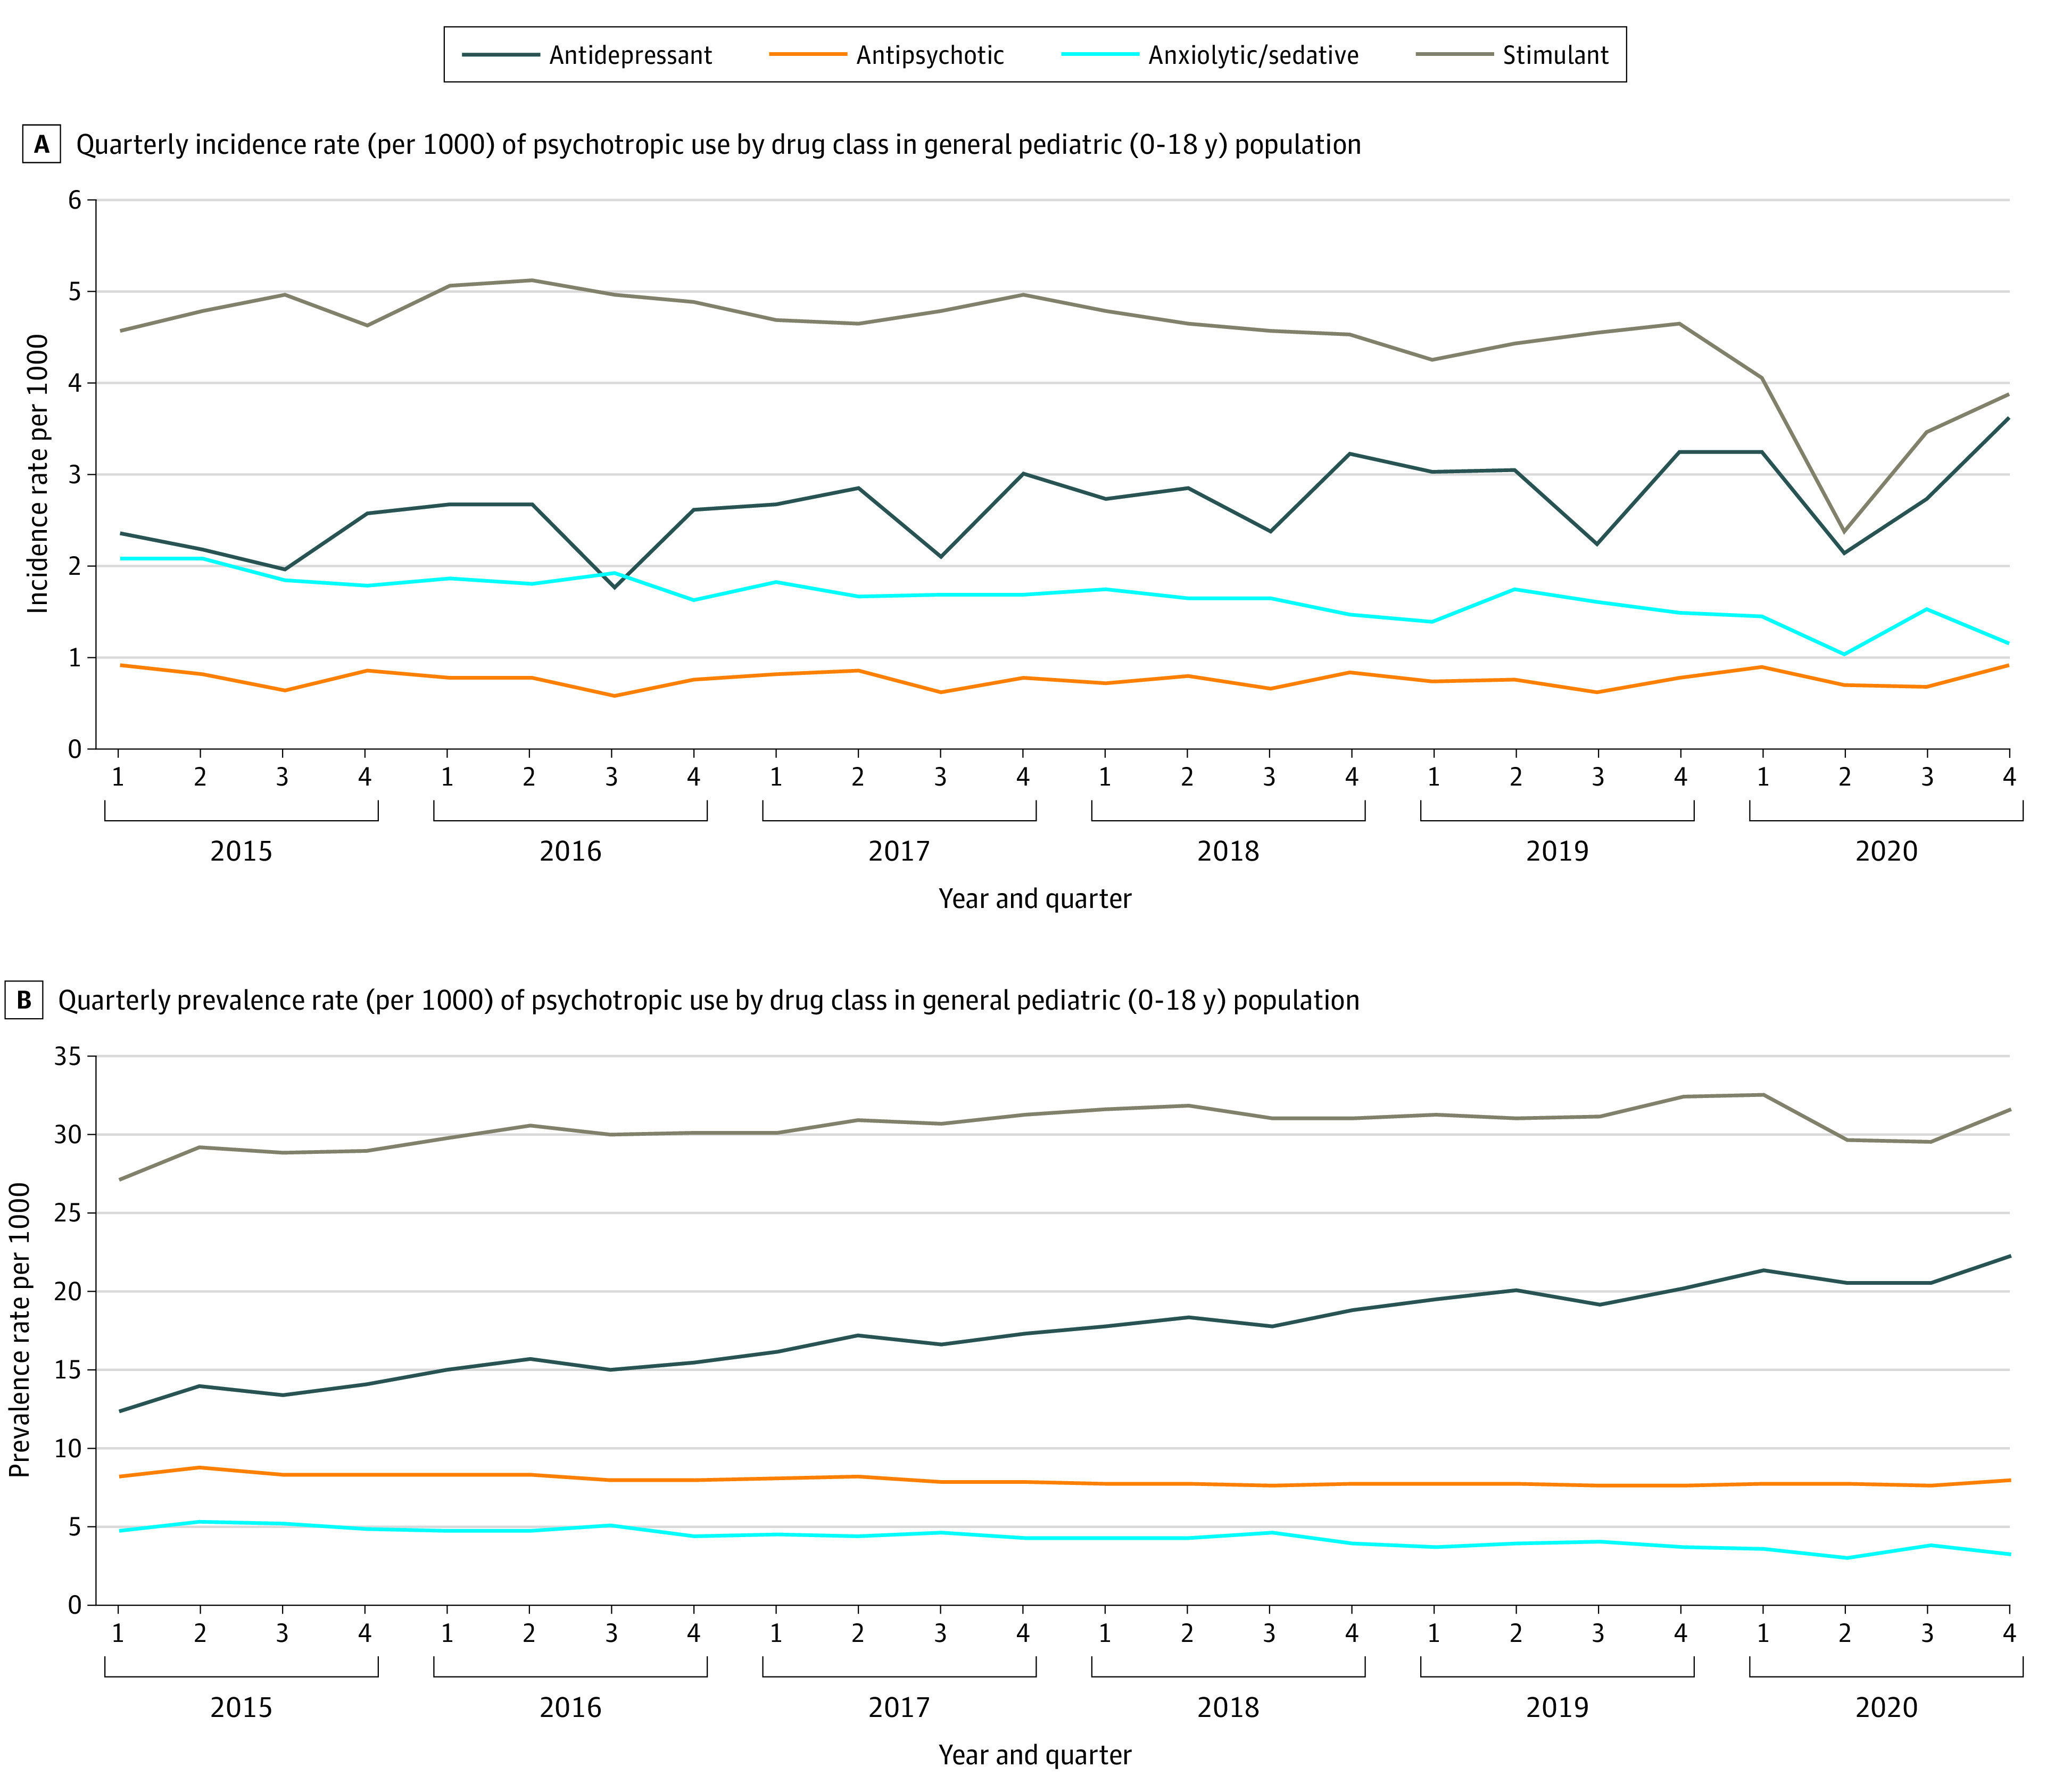The width and height of the screenshot is (2071, 1792).
Task: Click the 2019 year label in panel B
Action: [x=1557, y=1707]
